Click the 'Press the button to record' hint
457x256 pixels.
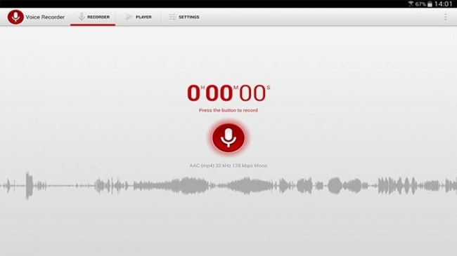pyautogui.click(x=228, y=110)
